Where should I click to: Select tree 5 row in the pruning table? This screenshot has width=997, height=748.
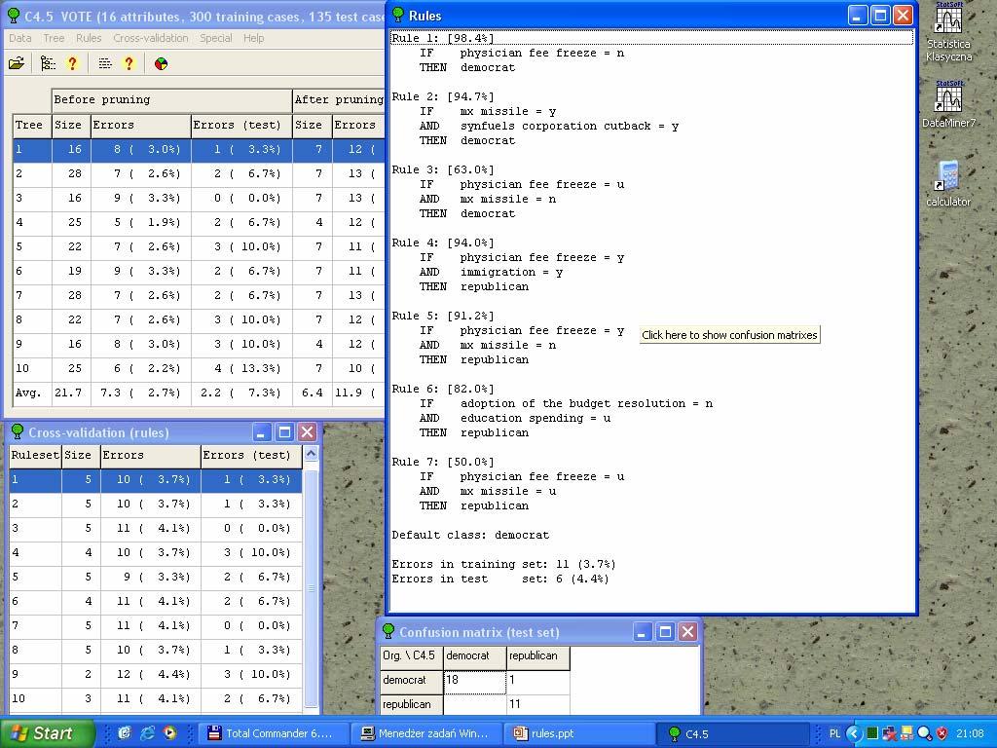coord(199,246)
